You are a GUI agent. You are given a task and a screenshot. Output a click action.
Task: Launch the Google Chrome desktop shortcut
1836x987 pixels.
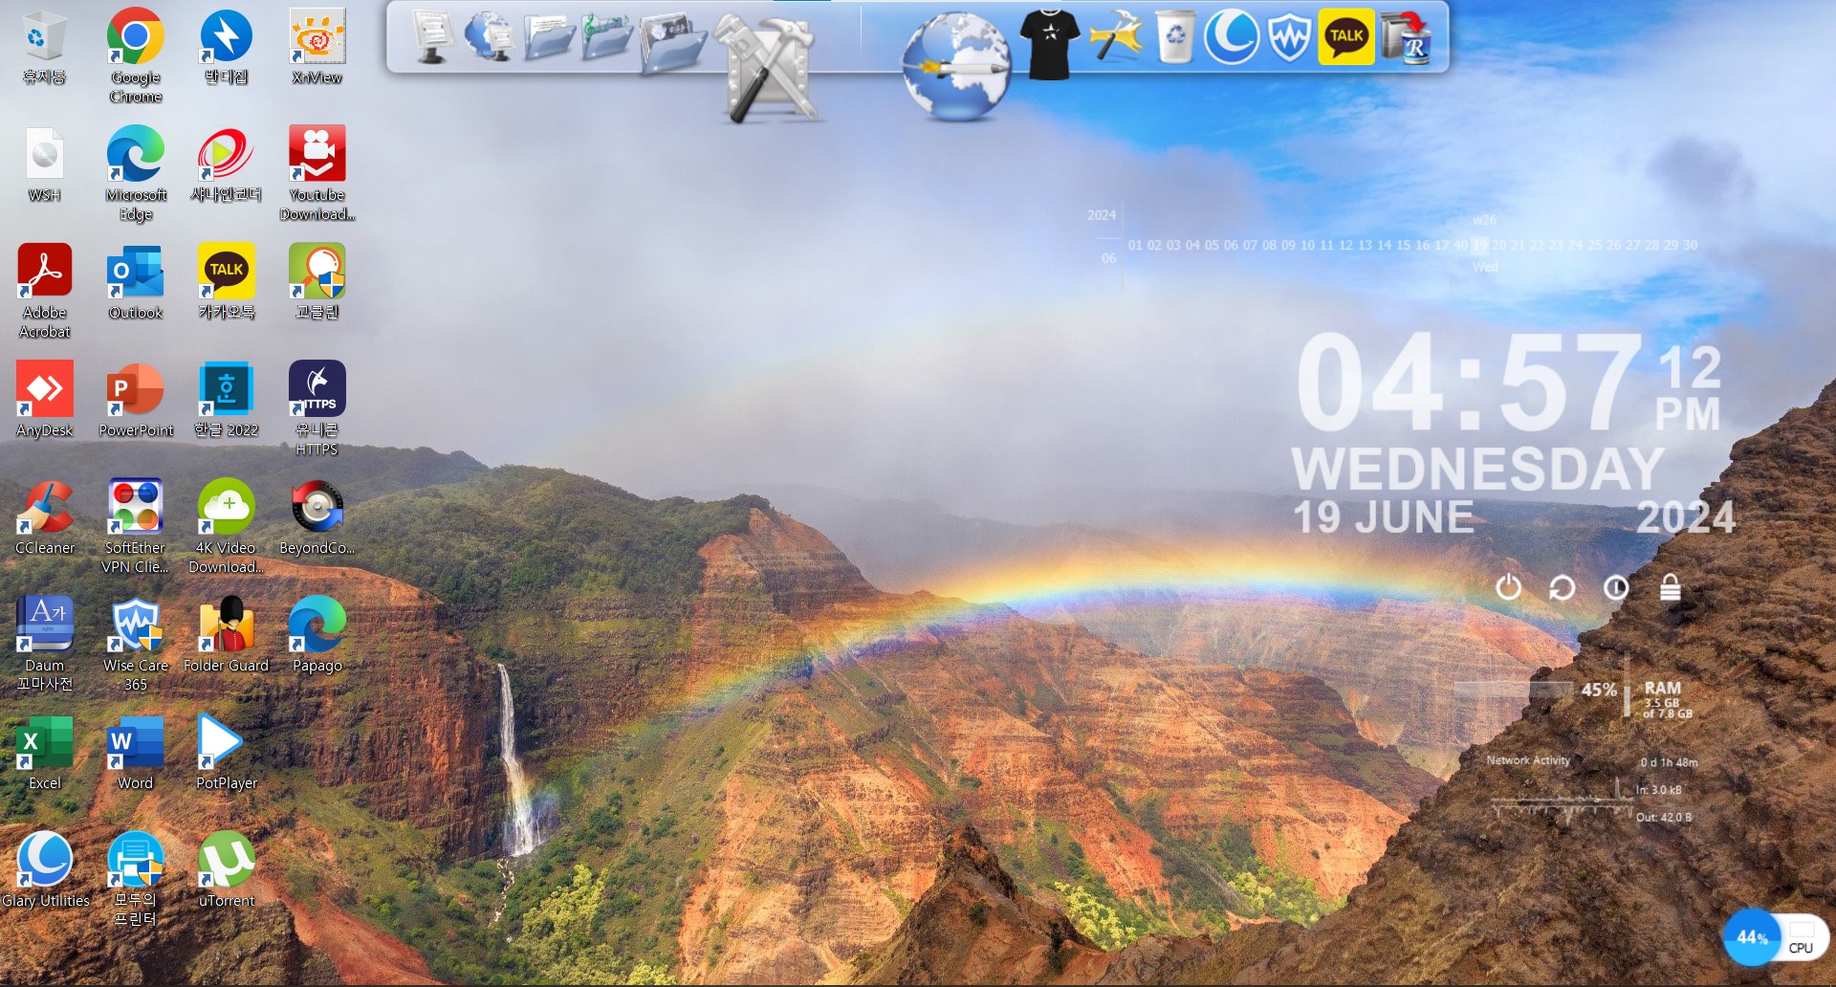tap(136, 55)
